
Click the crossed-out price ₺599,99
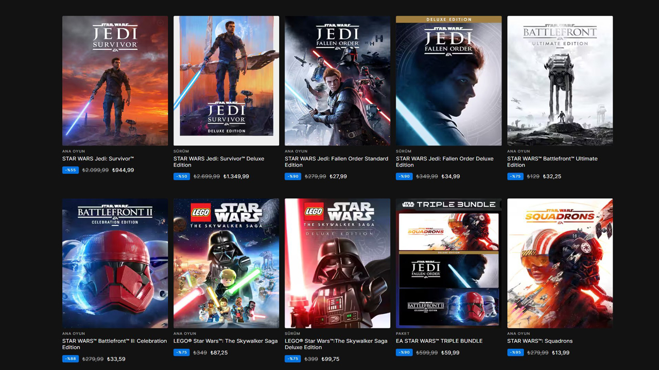(x=427, y=353)
